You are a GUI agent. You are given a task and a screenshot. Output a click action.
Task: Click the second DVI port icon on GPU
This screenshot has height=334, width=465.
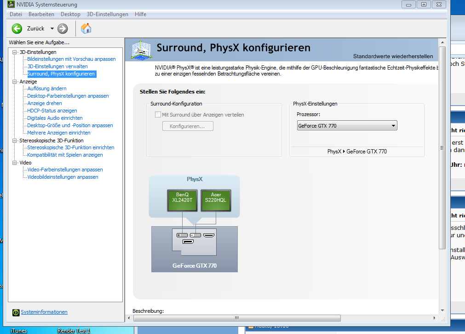tap(195, 235)
